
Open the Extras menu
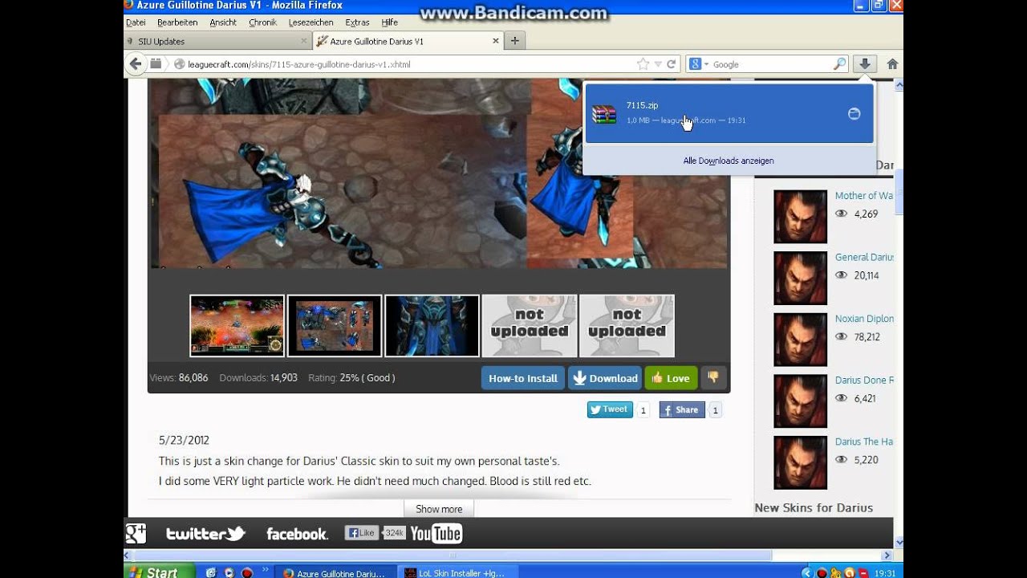357,22
